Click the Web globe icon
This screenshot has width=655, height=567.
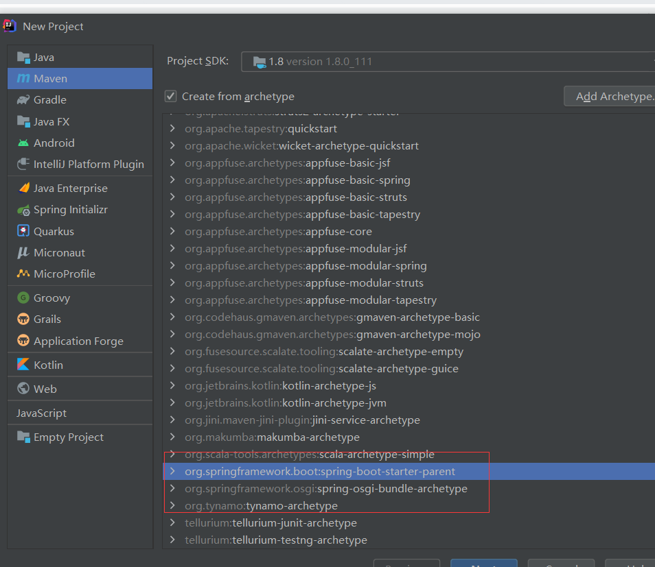click(23, 389)
